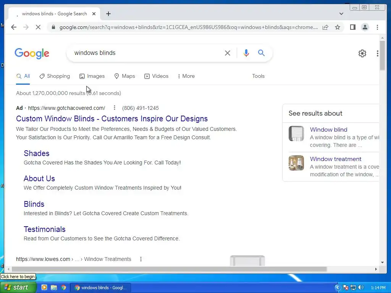Open three-dot menu beside the Google settings gear

click(x=378, y=53)
